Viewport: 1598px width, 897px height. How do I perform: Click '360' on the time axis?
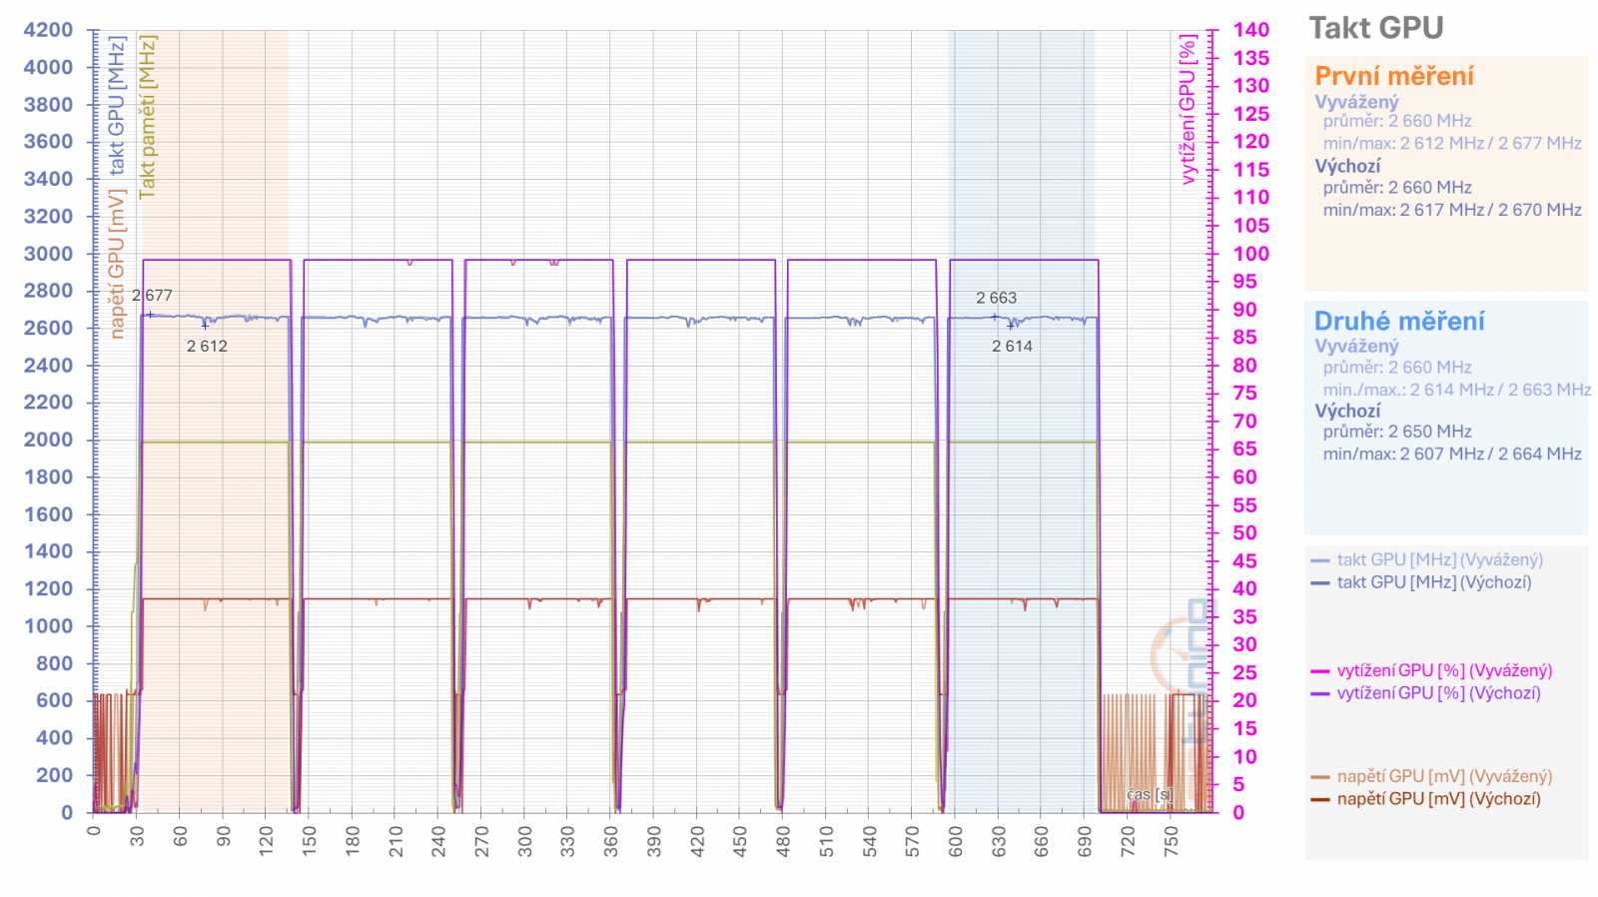click(611, 840)
